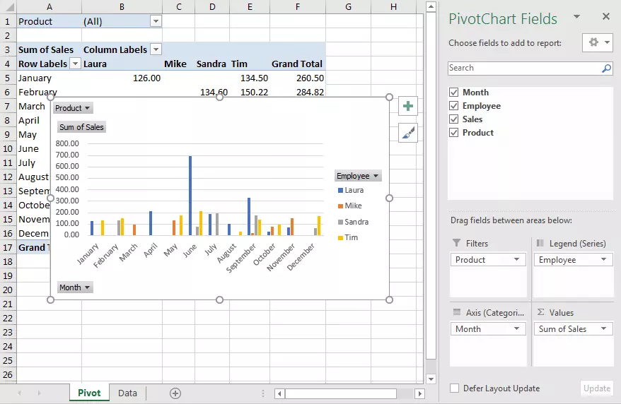Select the Pivot sheet tab
The width and height of the screenshot is (621, 404).
click(x=89, y=393)
